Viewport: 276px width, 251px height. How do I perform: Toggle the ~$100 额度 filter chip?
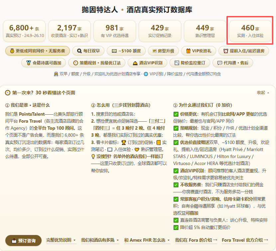[126, 51]
